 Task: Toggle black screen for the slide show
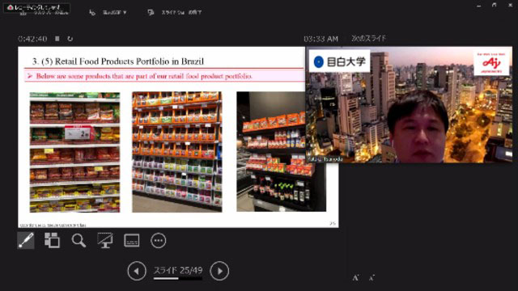click(x=105, y=241)
